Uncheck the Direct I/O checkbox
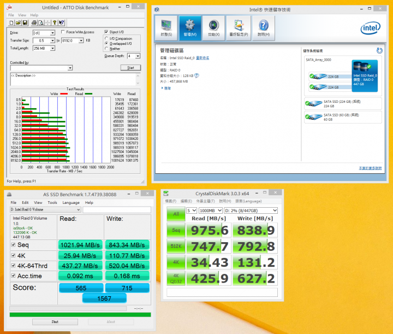393x334 pixels. tap(106, 32)
